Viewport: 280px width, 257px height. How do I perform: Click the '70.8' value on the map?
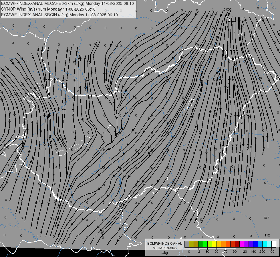pos(267,218)
